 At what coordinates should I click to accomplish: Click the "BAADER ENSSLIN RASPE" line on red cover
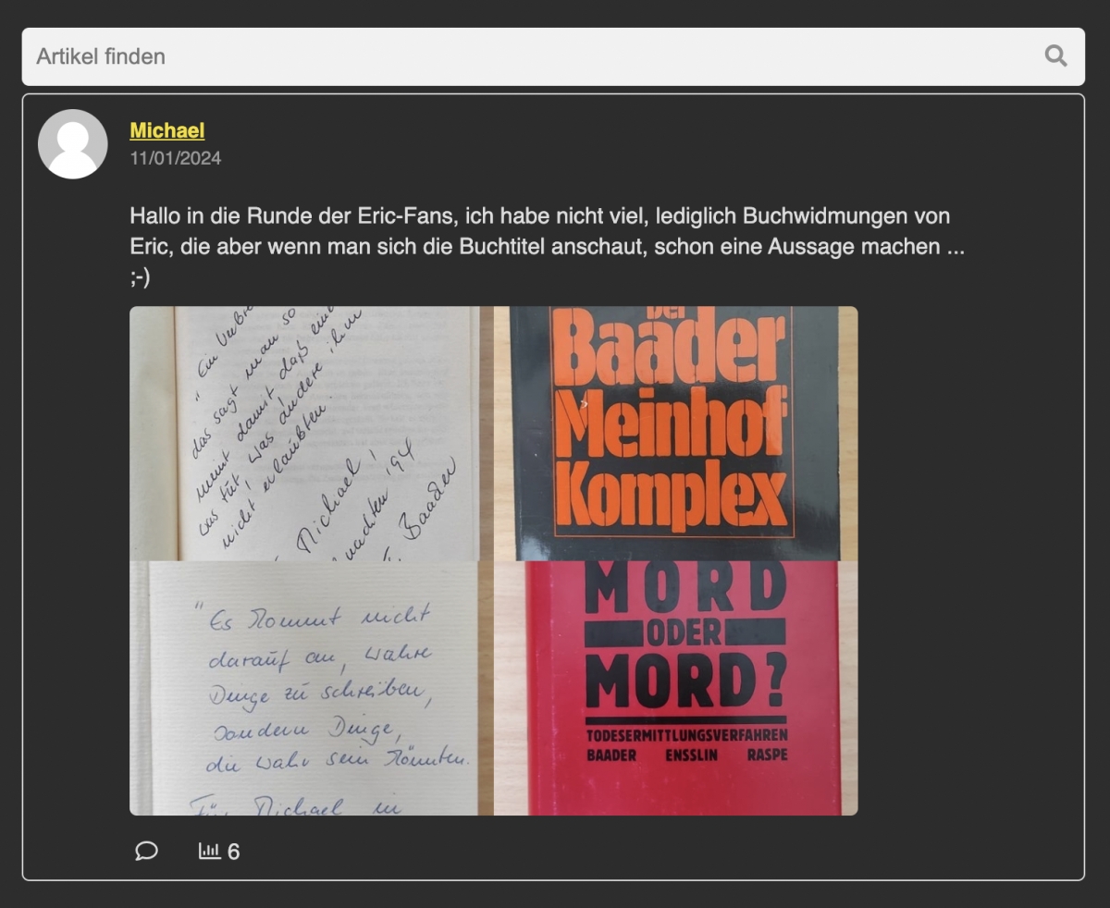686,755
